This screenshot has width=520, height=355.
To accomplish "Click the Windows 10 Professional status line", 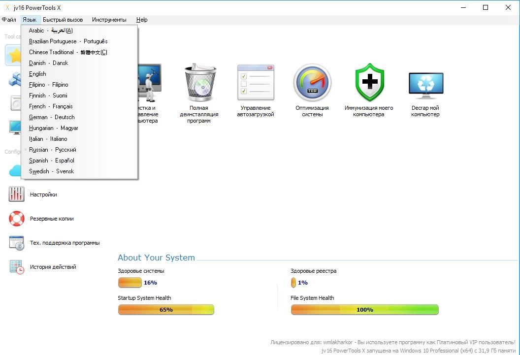I will [418, 351].
